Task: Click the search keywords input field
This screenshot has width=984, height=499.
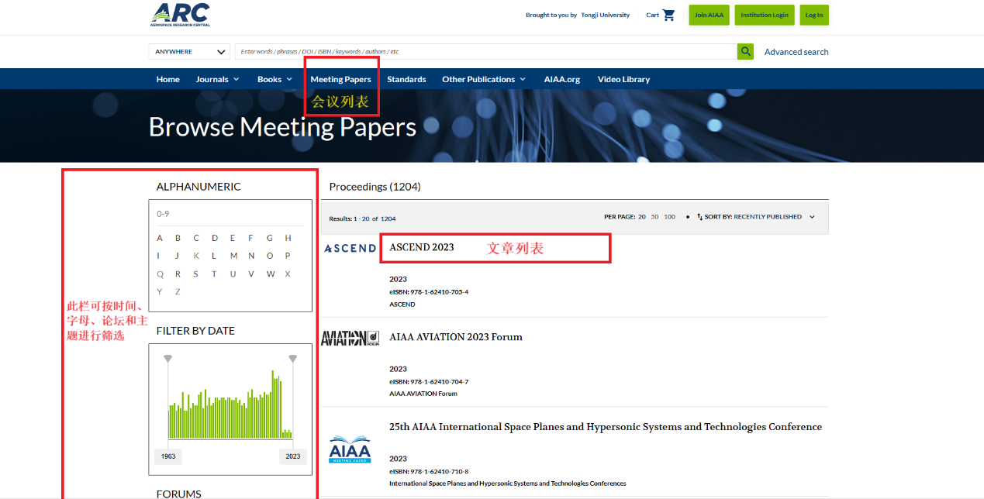Action: 485,52
